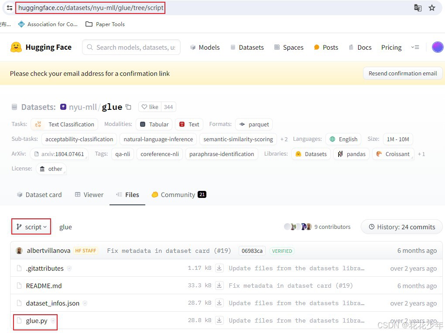Click the glue path breadcrumb
The image size is (445, 333).
65,227
